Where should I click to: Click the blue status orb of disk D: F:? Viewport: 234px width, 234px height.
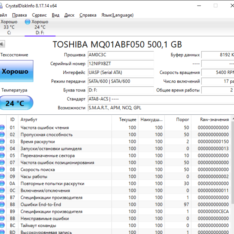(x=28, y=22)
